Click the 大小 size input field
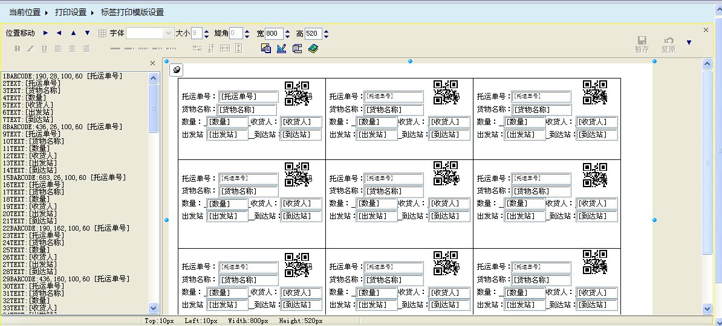 197,34
